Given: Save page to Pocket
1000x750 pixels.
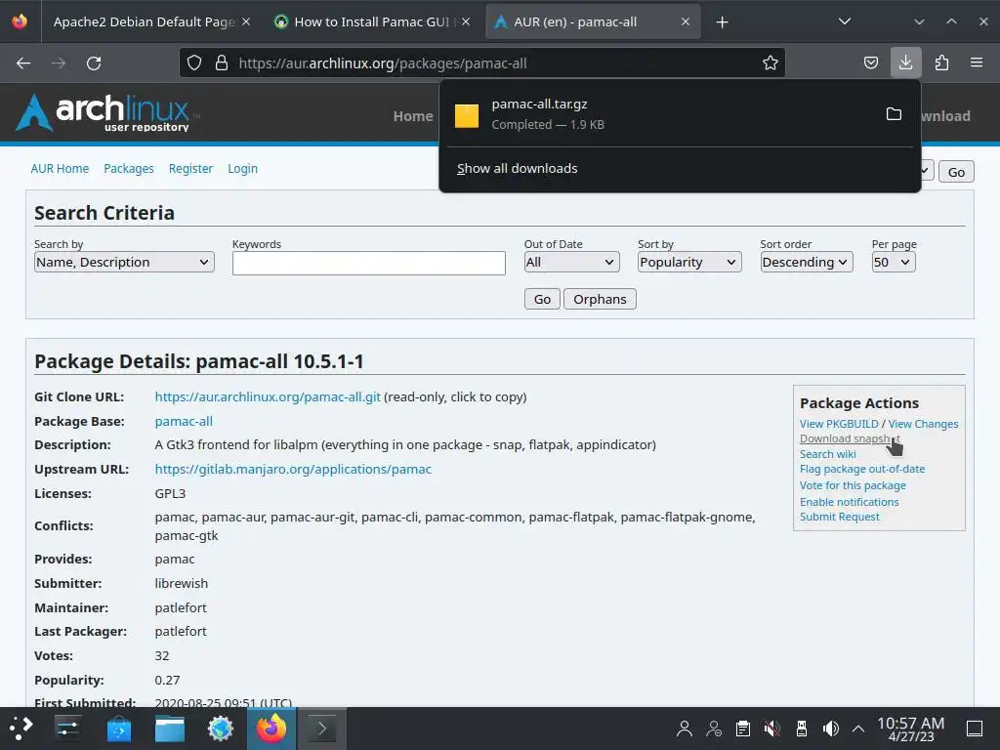Looking at the screenshot, I should [x=870, y=62].
